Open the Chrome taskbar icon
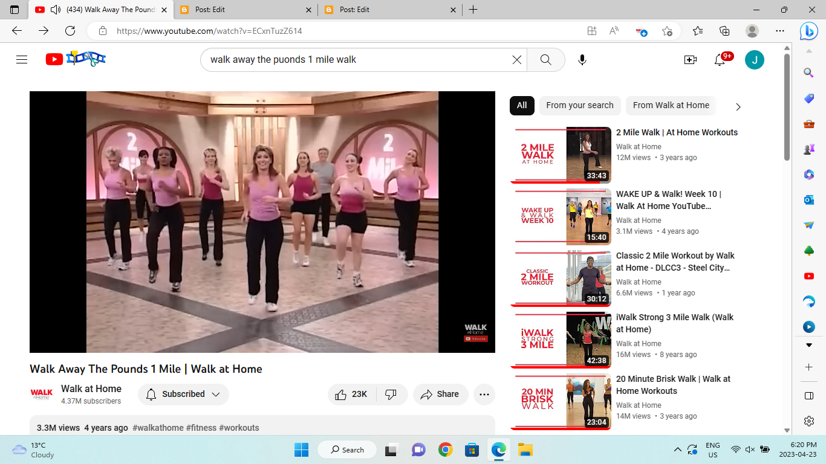The width and height of the screenshot is (826, 464). [x=445, y=449]
